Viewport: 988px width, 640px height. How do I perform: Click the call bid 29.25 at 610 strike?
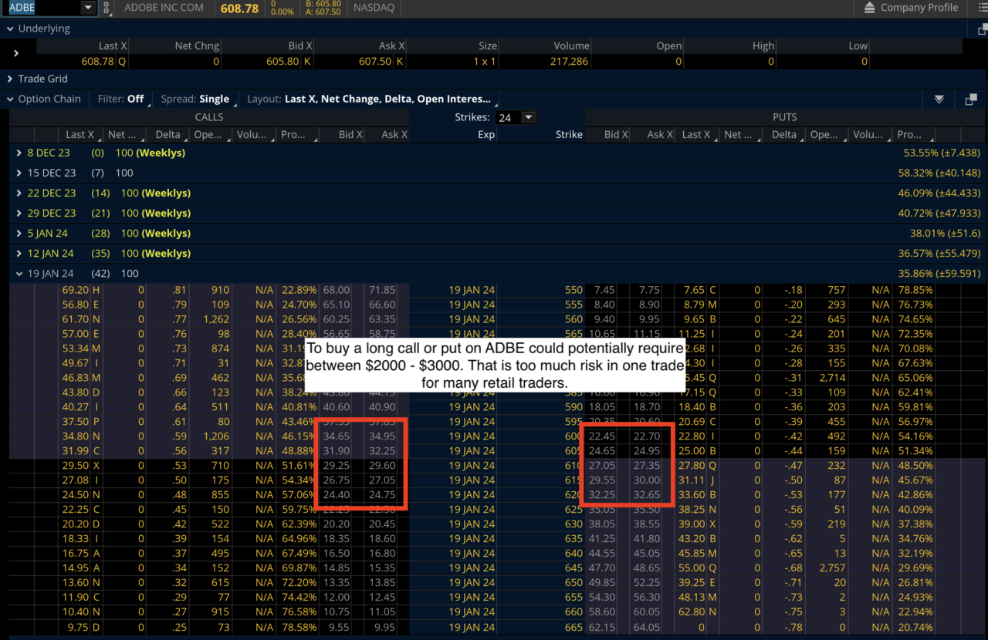[x=337, y=466]
